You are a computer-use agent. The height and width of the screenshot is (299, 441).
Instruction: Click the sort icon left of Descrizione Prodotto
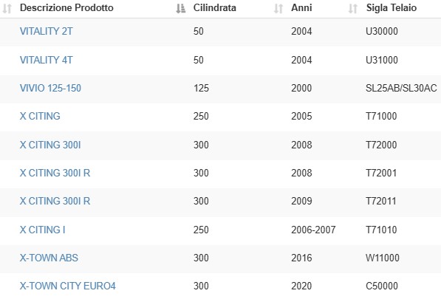click(7, 8)
